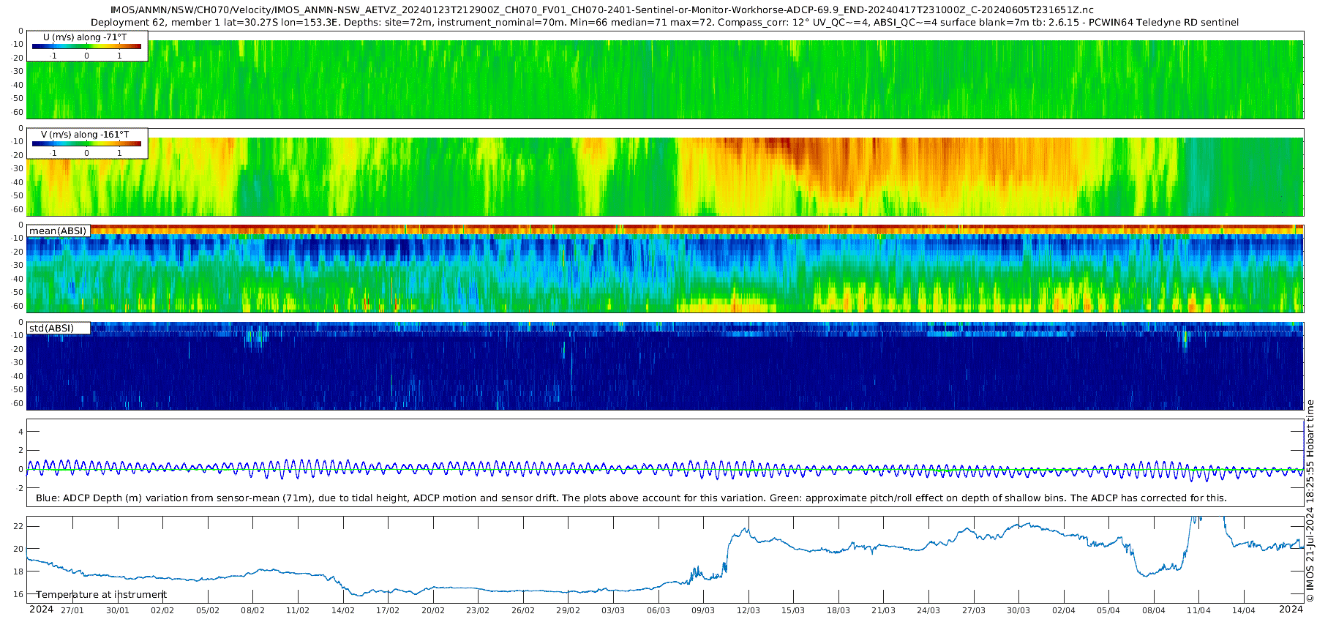Viewport: 1317px width, 622px height.
Task: Click the 11/04 date tick label
Action: (x=1198, y=610)
